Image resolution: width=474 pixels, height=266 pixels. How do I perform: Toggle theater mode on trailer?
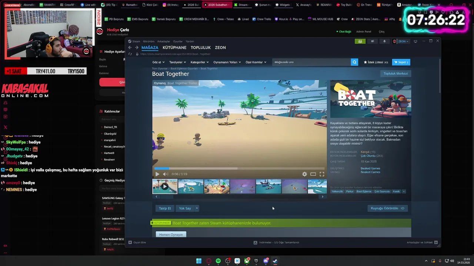pos(313,174)
